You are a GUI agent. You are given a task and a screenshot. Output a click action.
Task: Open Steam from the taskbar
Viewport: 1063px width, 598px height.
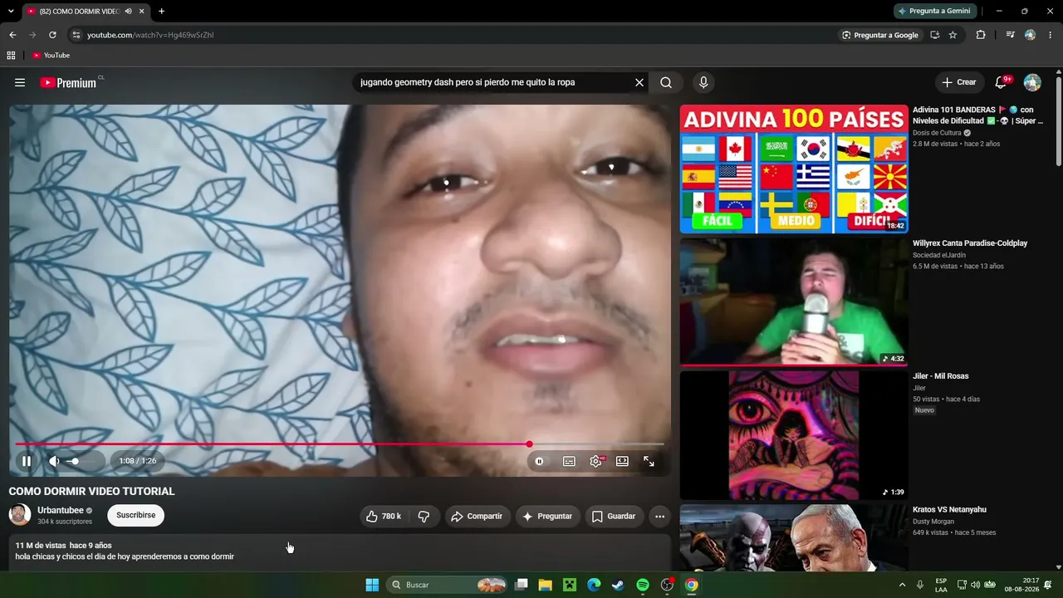(618, 585)
